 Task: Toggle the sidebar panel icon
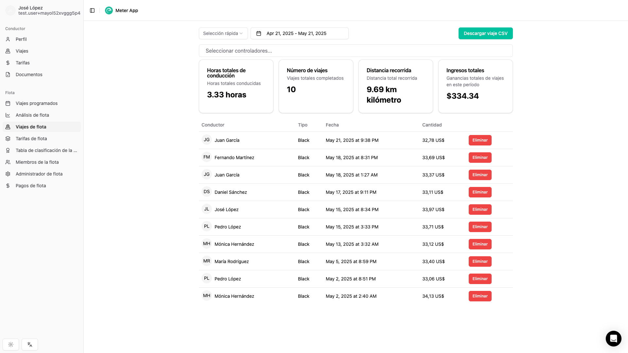[92, 10]
